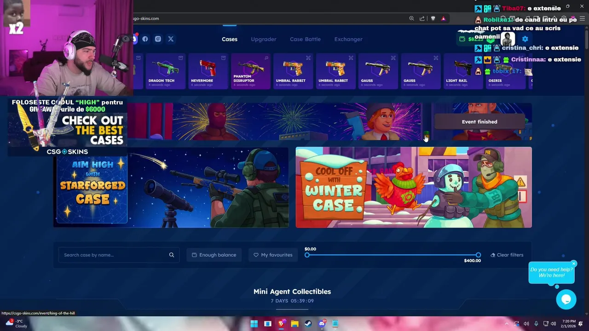The width and height of the screenshot is (589, 331).
Task: Click the browser share page icon
Action: [x=422, y=18]
